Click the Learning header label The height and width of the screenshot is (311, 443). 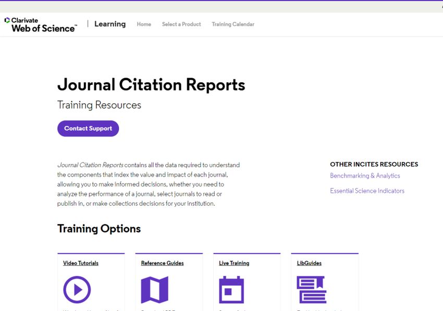[x=110, y=24]
